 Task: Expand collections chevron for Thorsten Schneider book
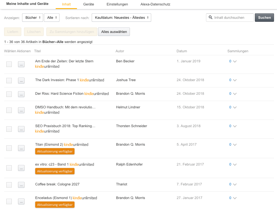pos(235,126)
